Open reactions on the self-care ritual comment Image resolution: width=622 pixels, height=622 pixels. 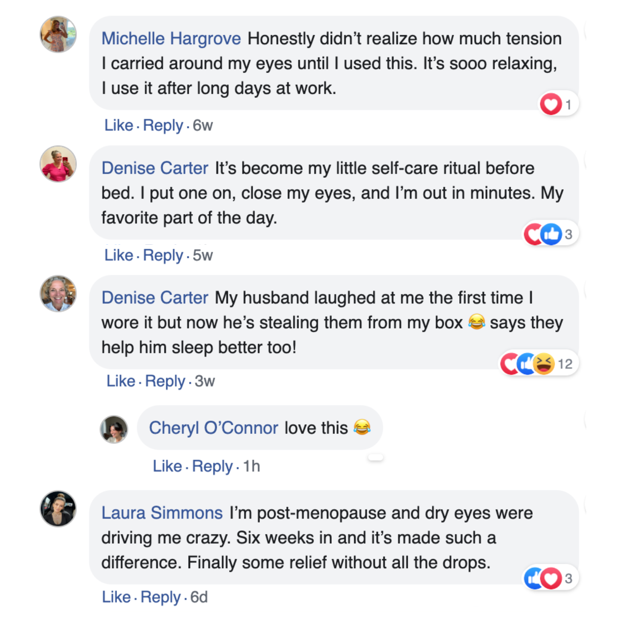(x=550, y=234)
